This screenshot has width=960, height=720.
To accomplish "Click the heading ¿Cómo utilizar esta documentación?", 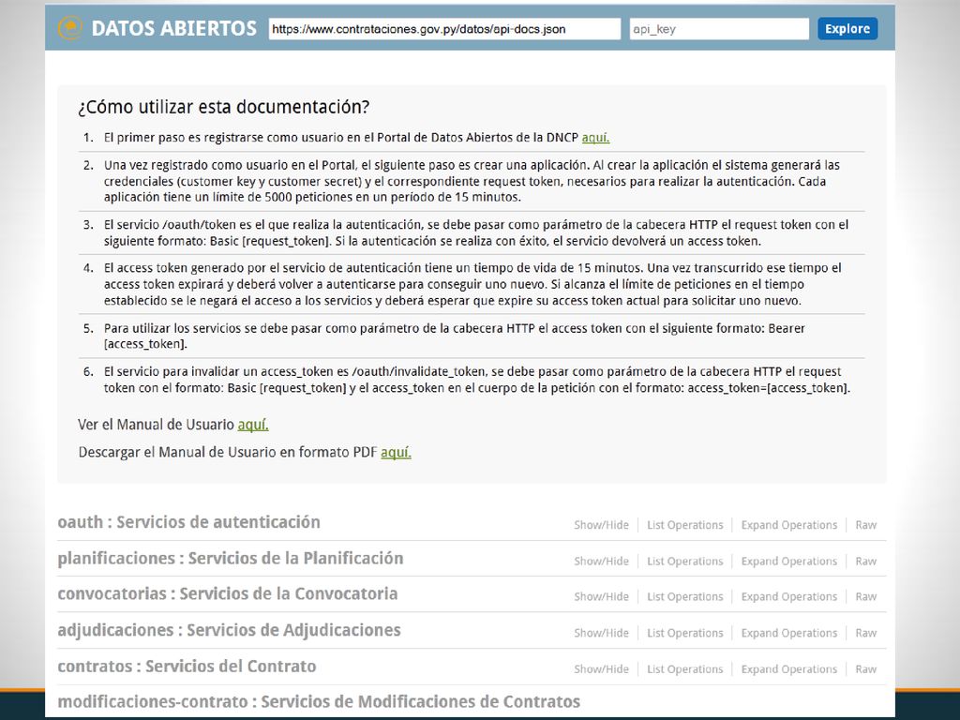I will pyautogui.click(x=223, y=107).
